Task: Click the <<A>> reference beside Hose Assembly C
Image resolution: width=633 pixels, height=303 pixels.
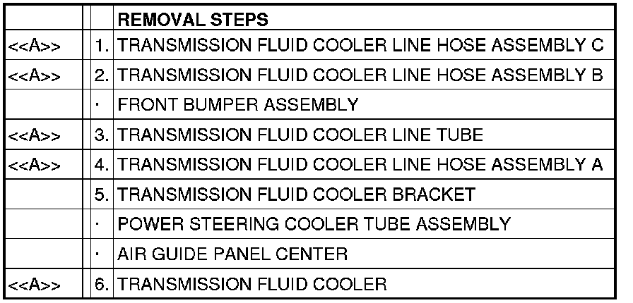Action: (34, 47)
